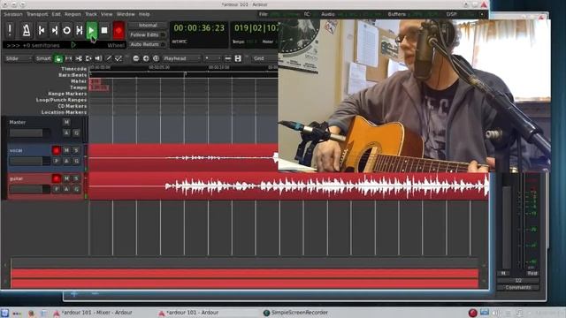Toggle record arm on guitar track
The image size is (566, 318).
(57, 178)
